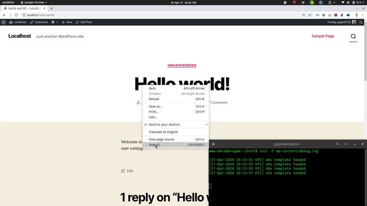Click the UNCATEGORIZED category link
Viewport: 367px width, 206px height.
[182, 65]
